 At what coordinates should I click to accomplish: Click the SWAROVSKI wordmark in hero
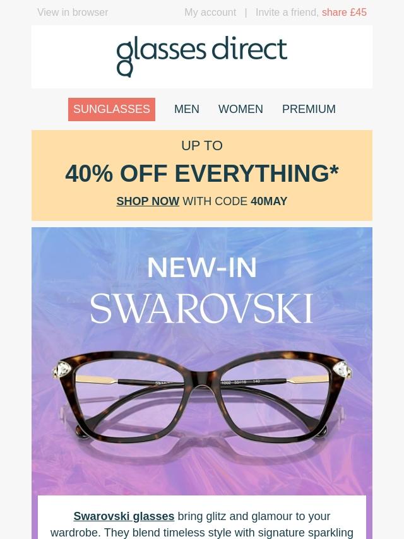point(202,309)
